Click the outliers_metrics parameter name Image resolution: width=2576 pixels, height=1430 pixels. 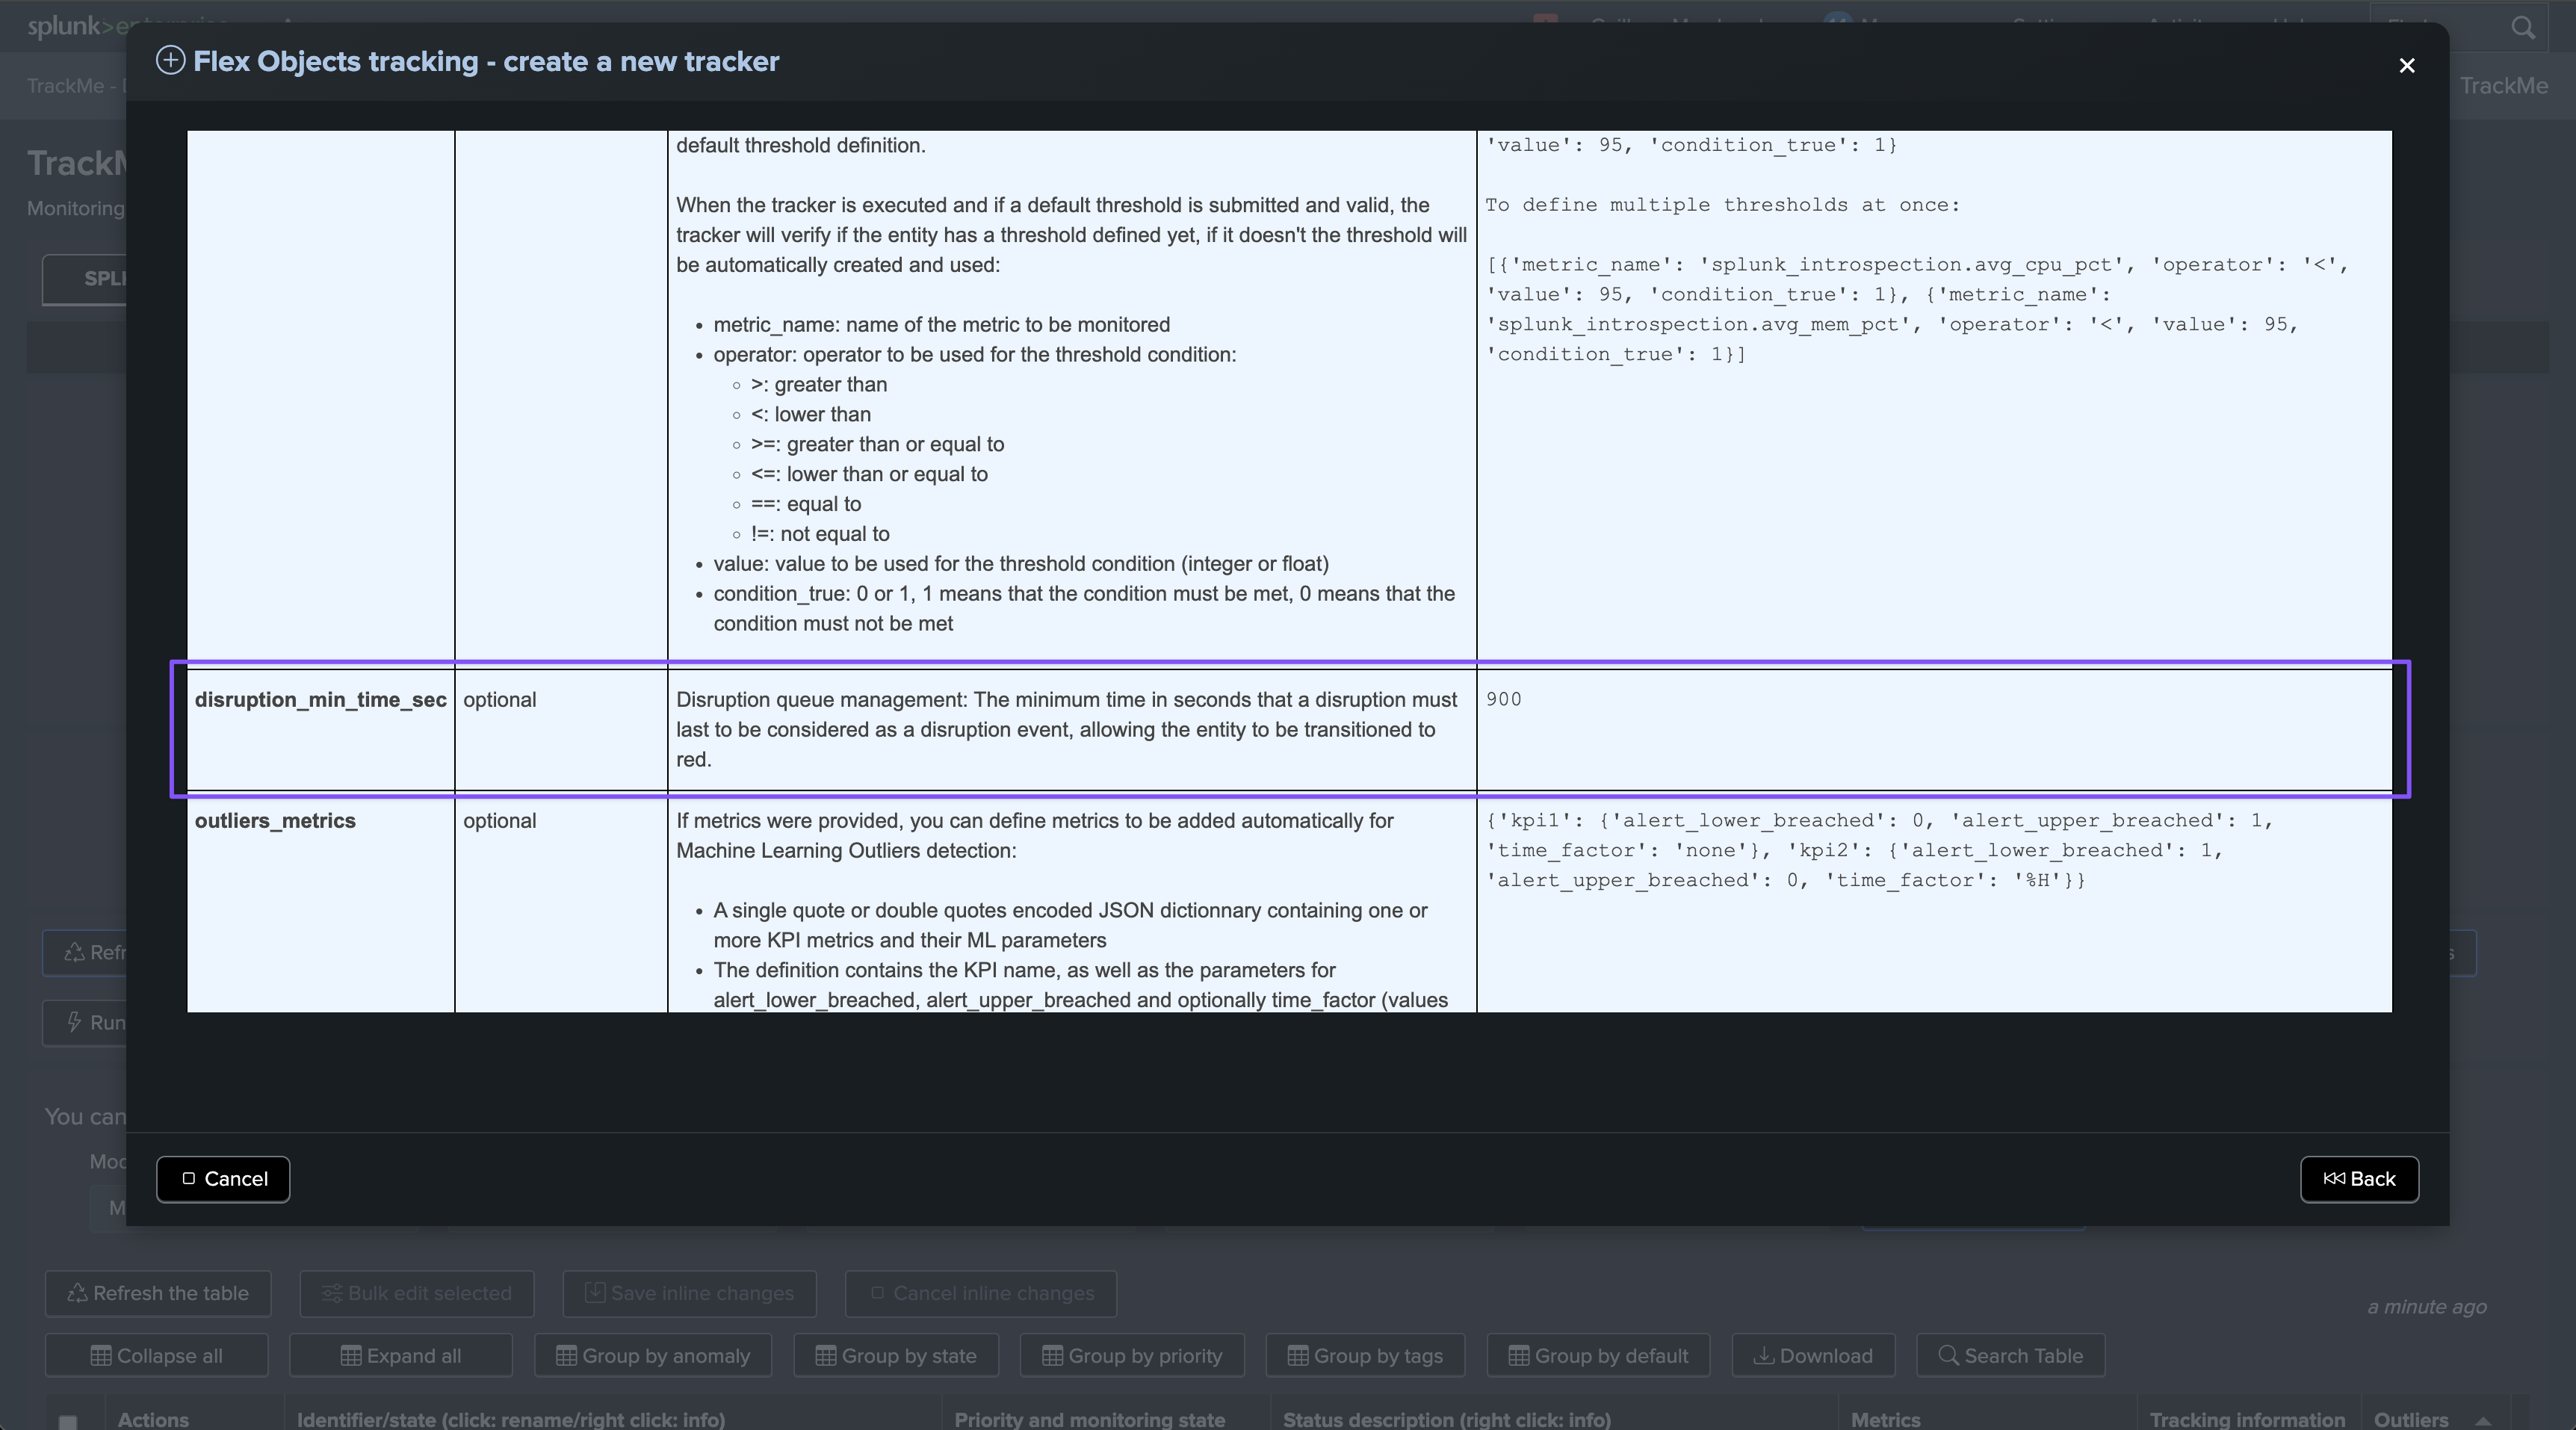pyautogui.click(x=275, y=821)
